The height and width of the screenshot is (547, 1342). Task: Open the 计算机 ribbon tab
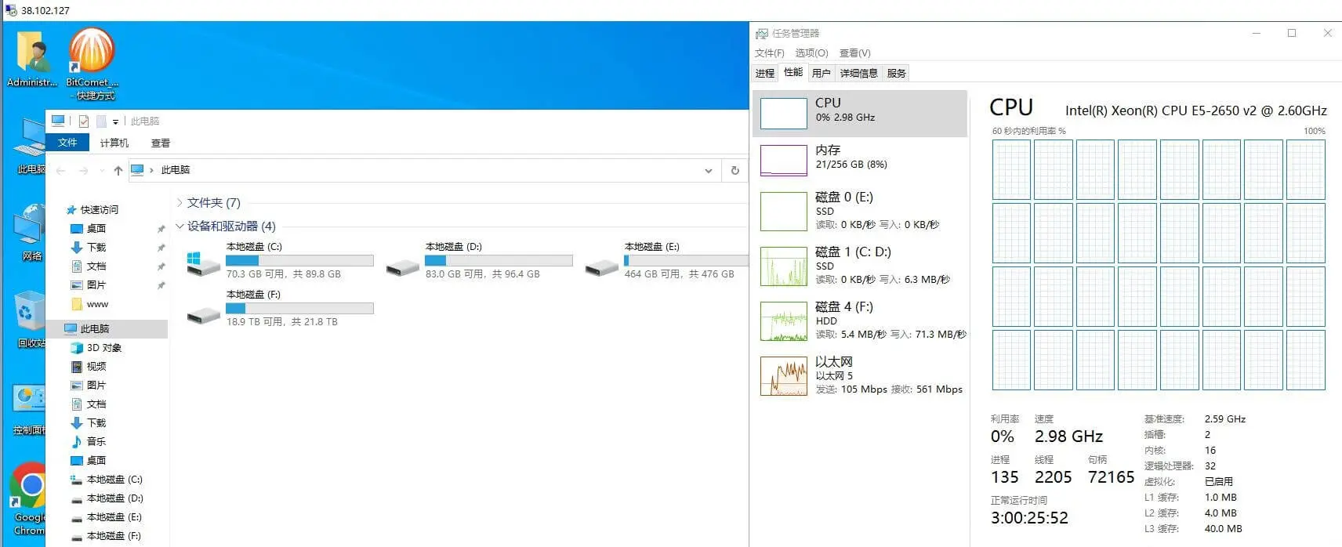[114, 143]
